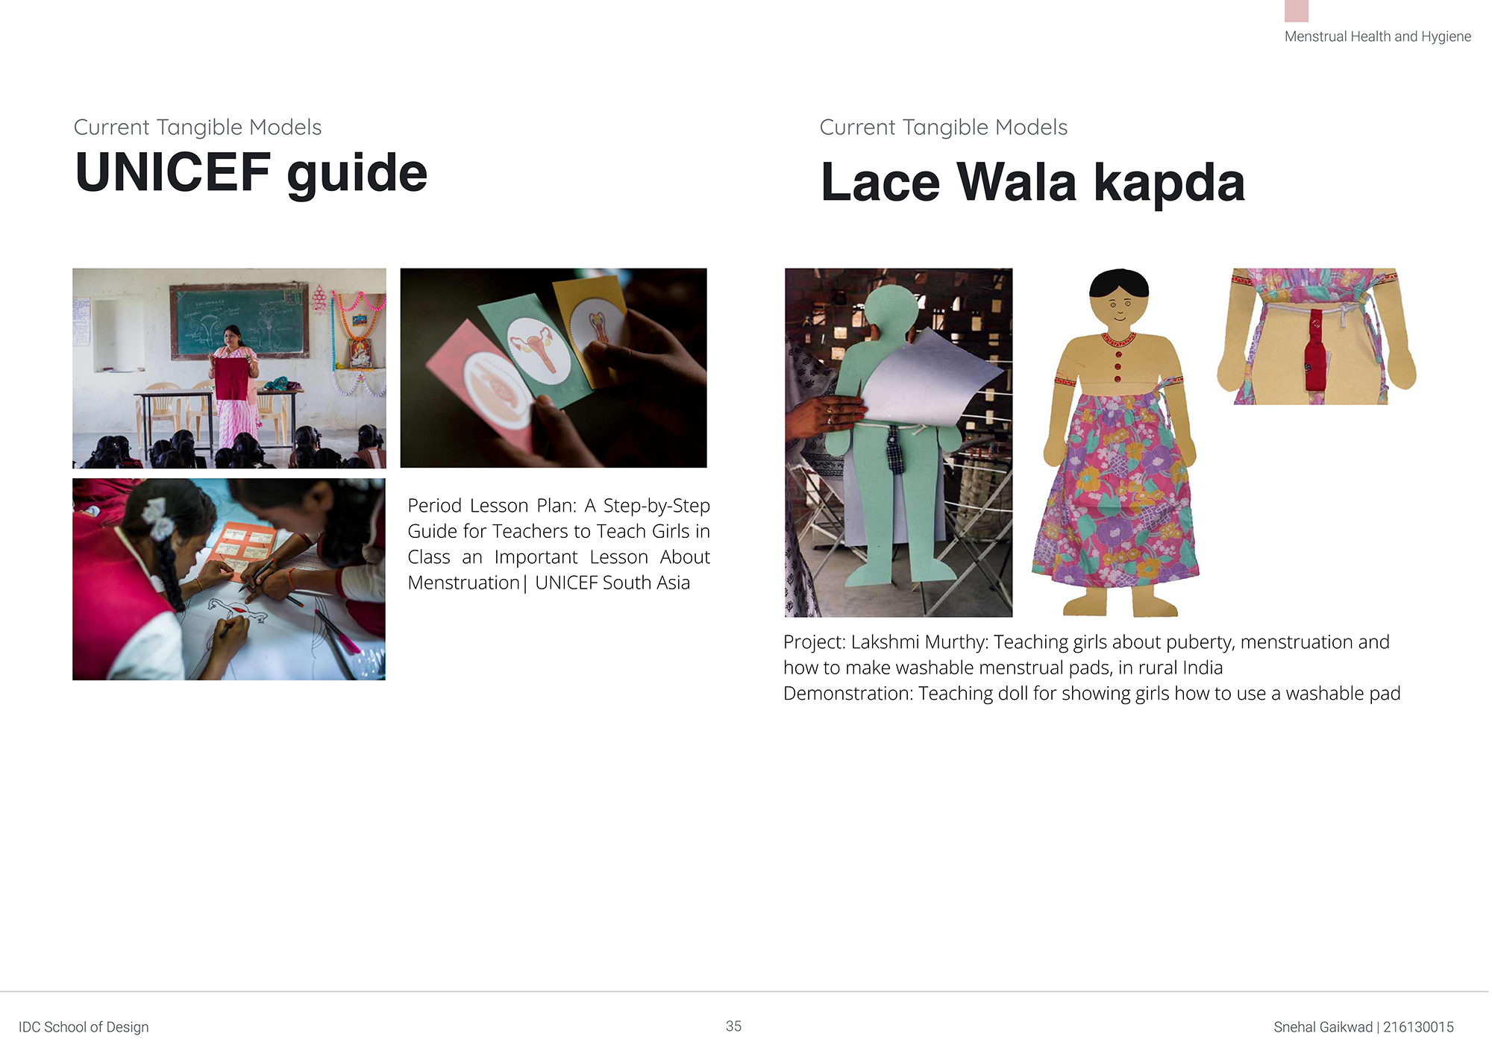Viewport: 1492px width, 1054px height.
Task: Click the UNICEF South Asia source text
Action: pos(612,583)
